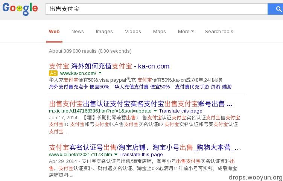This screenshot has height=181, width=283.
Task: Open the 支付宝实名认证号出售/淘宝店铺 result title
Action: coord(145,148)
